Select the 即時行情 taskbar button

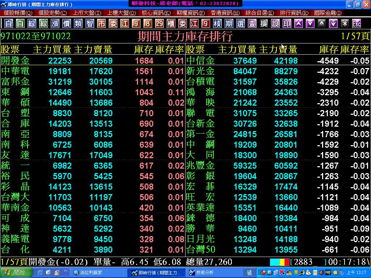157,273
